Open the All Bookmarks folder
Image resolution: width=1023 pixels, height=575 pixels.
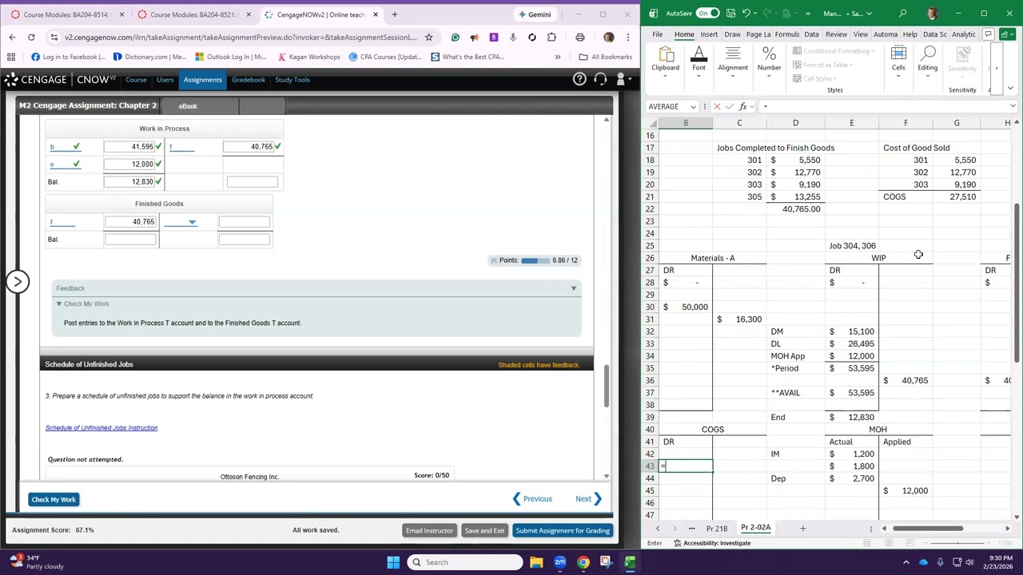[605, 57]
